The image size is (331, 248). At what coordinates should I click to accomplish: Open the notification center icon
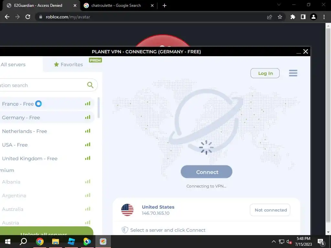pyautogui.click(x=321, y=242)
